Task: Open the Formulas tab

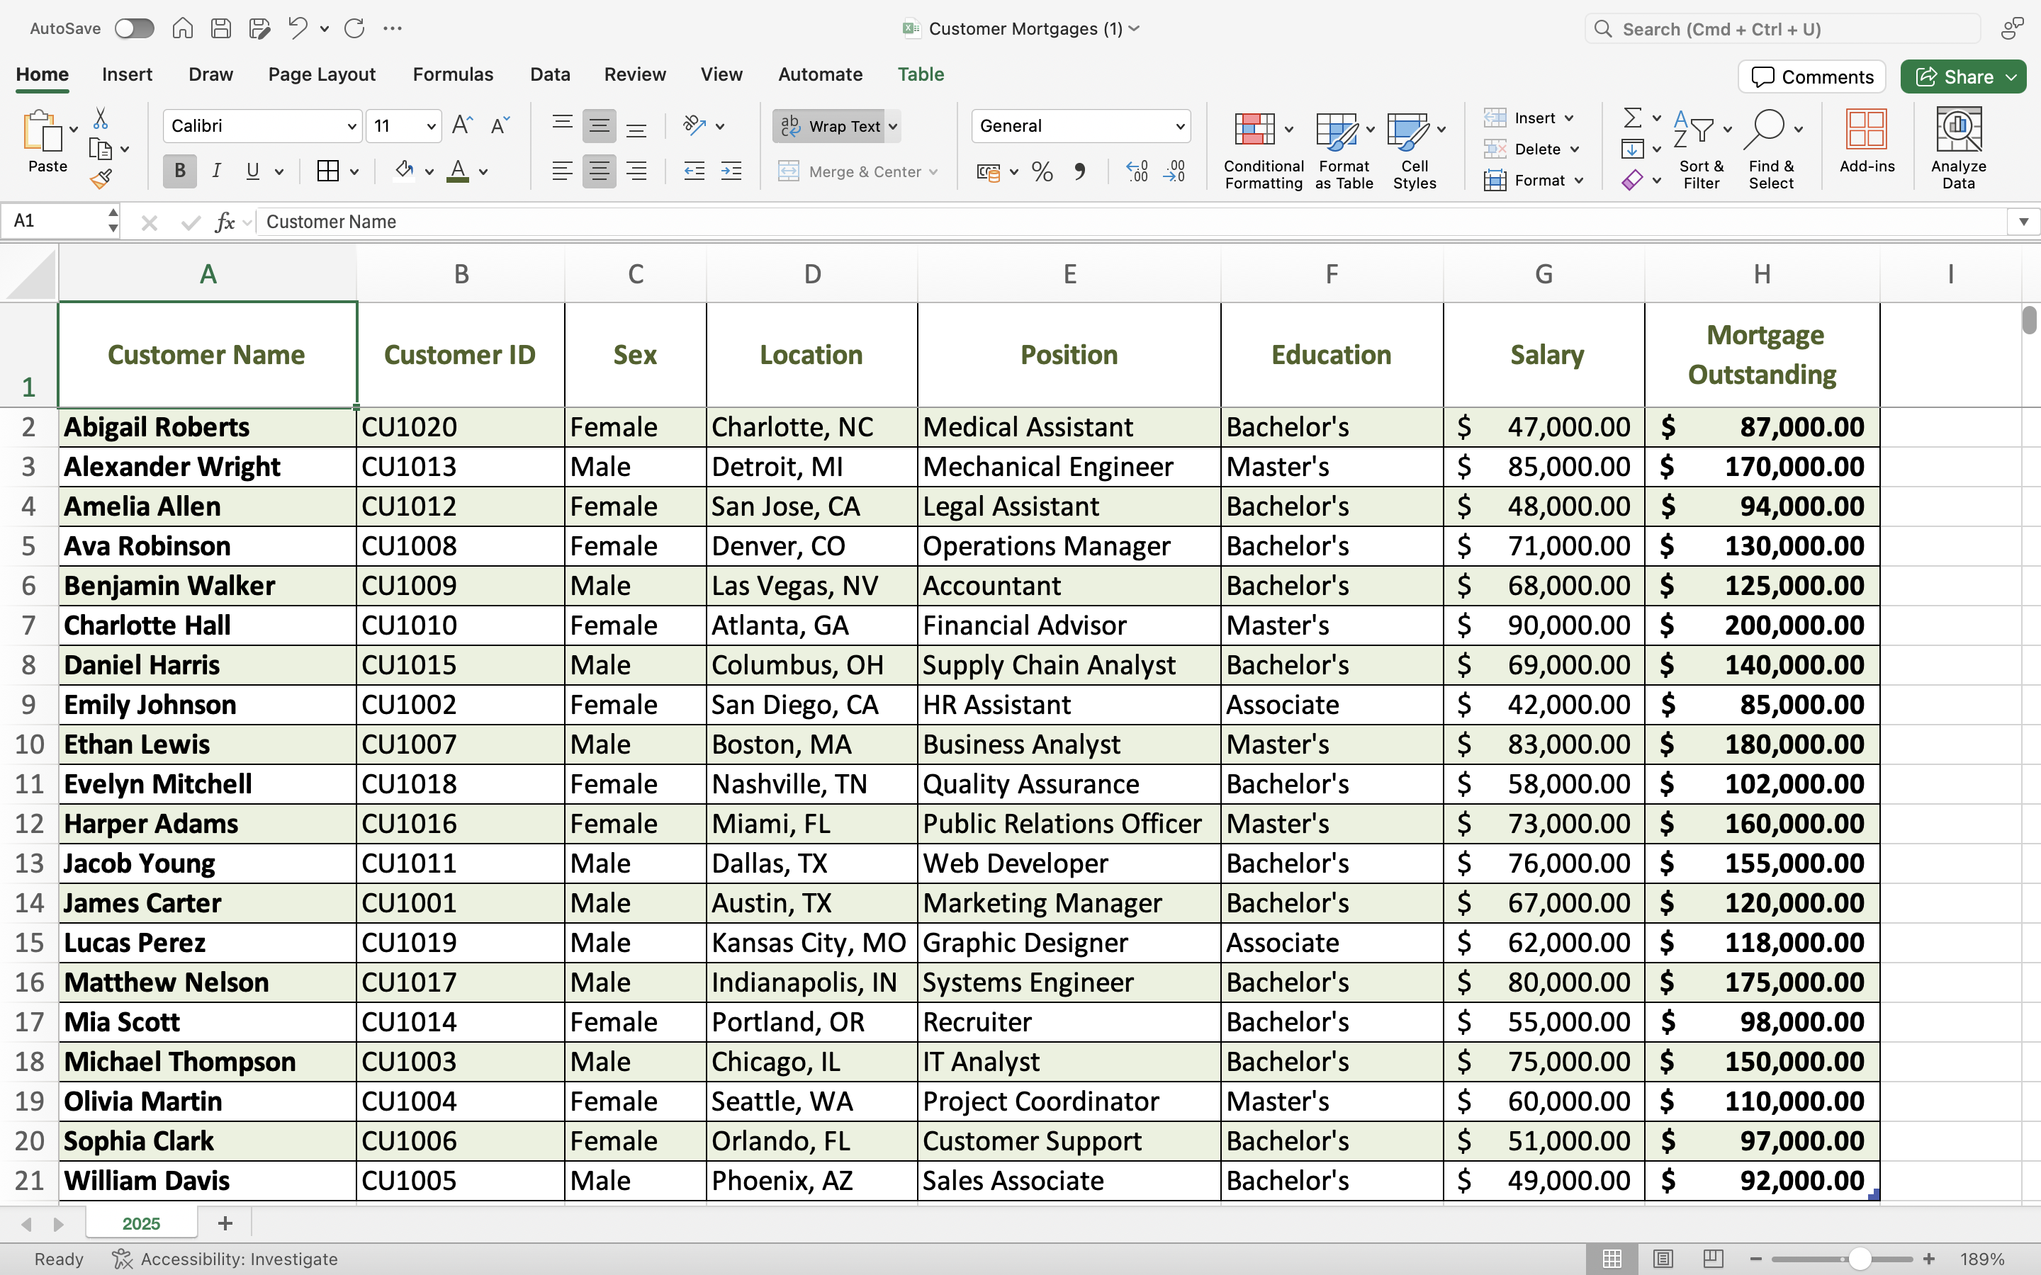Action: click(x=453, y=74)
